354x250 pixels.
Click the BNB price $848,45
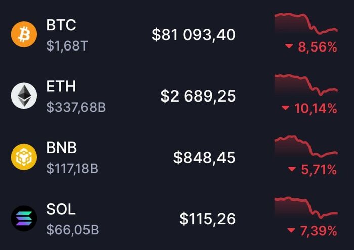click(x=204, y=158)
